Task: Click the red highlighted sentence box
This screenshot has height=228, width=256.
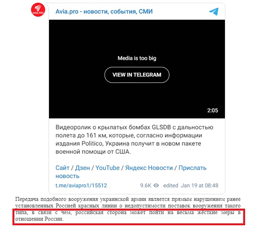Action: pyautogui.click(x=129, y=217)
